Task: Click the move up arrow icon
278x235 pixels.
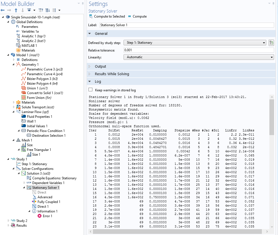Action: (16, 10)
